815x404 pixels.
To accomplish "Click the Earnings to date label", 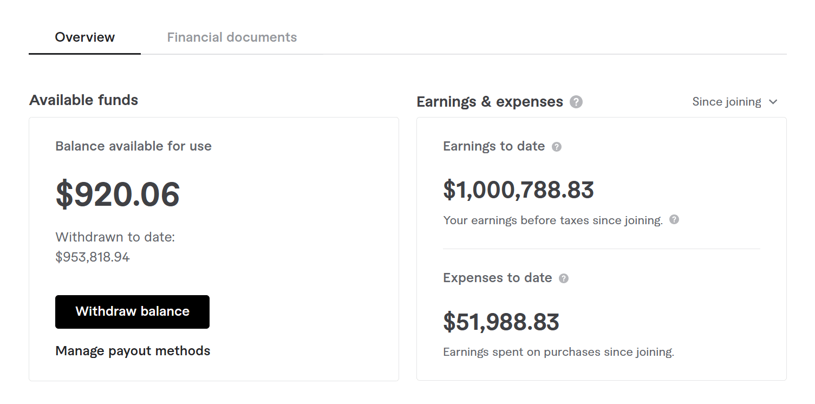I will point(494,146).
